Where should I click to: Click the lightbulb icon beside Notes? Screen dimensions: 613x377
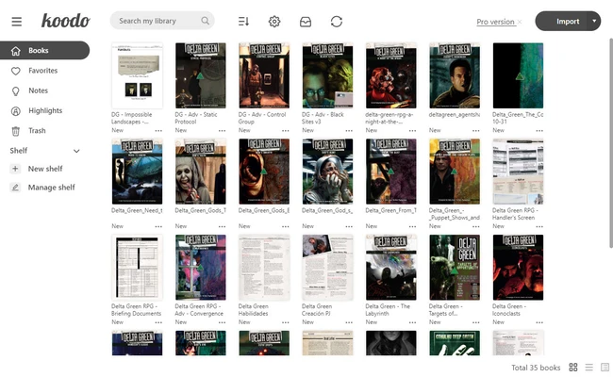point(16,91)
